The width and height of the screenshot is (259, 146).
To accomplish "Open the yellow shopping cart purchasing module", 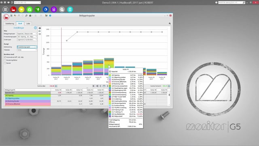I will coord(21,9).
